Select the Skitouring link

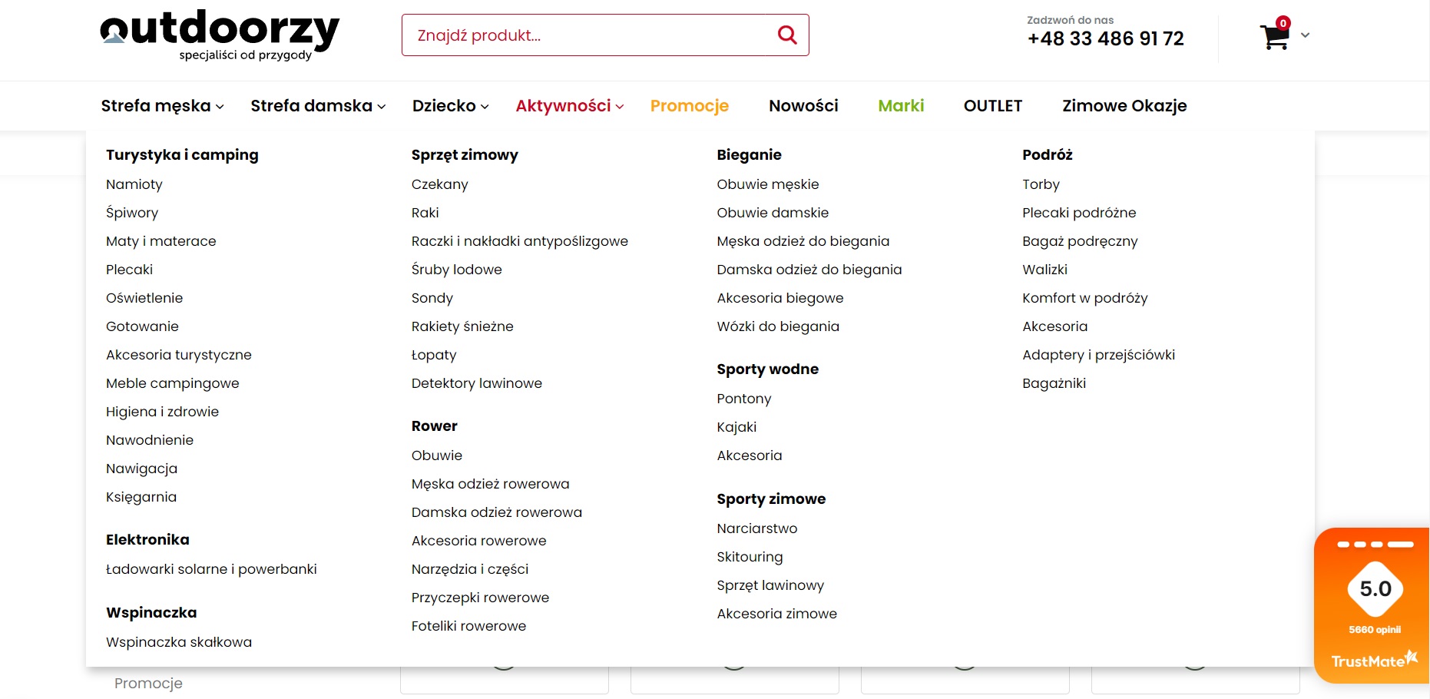pos(750,557)
